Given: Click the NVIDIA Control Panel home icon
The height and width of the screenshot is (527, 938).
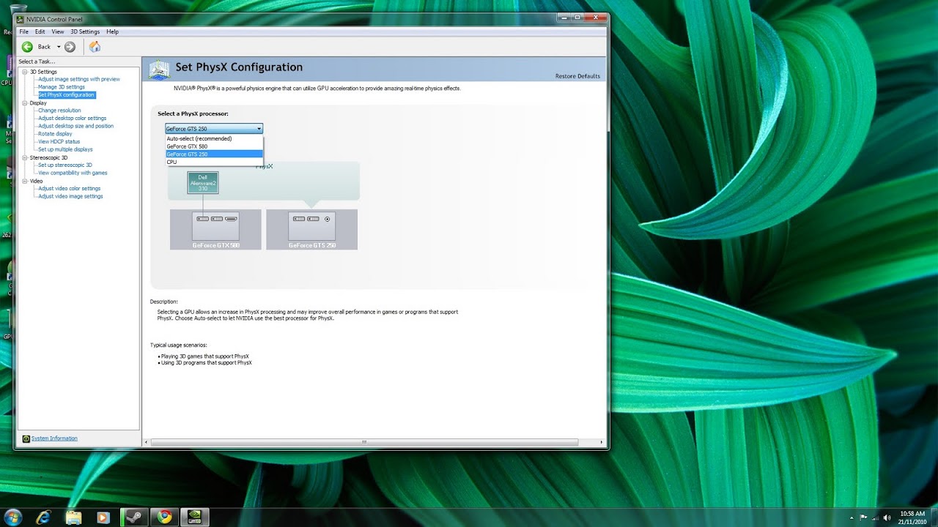Looking at the screenshot, I should [94, 46].
